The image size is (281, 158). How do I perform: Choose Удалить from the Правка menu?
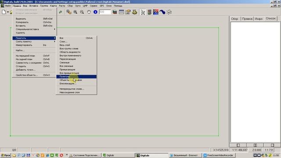click(34, 33)
